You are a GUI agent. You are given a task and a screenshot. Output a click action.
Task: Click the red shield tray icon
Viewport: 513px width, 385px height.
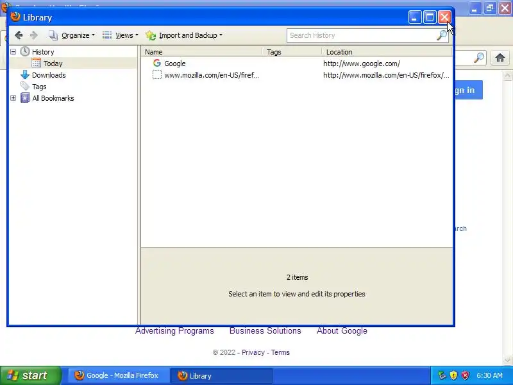point(465,375)
